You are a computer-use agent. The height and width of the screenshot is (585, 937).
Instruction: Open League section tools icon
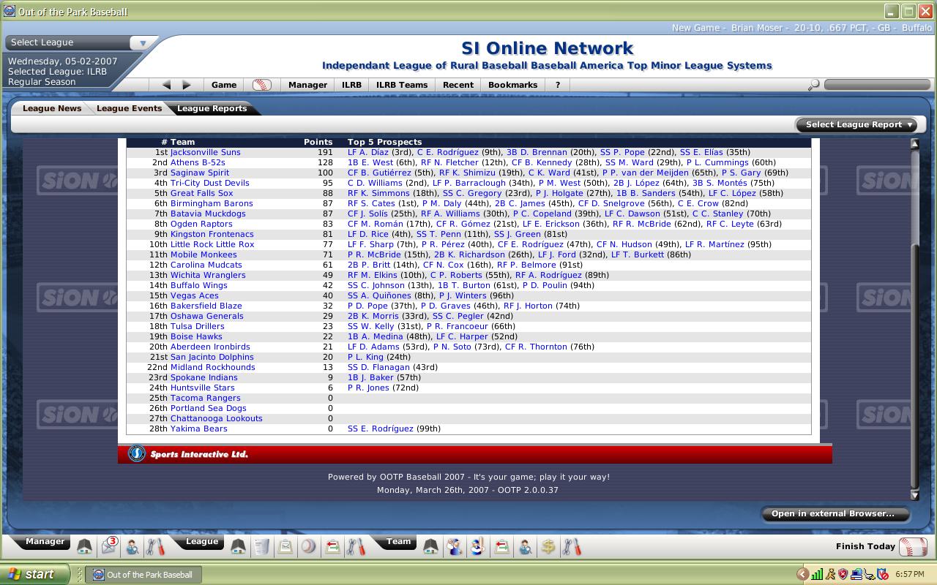tap(356, 546)
